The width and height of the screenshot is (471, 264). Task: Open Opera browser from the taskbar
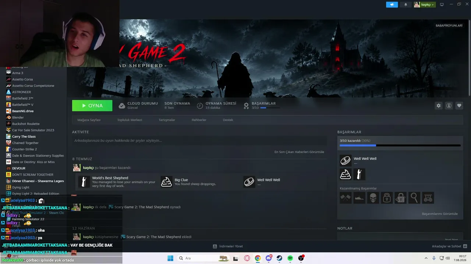(247, 258)
